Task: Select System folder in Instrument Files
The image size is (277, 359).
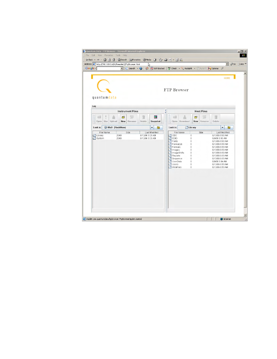Action: (128, 138)
